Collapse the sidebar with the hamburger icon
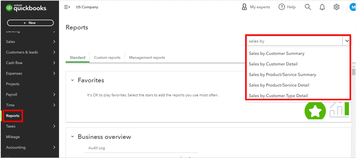 pos(67,7)
